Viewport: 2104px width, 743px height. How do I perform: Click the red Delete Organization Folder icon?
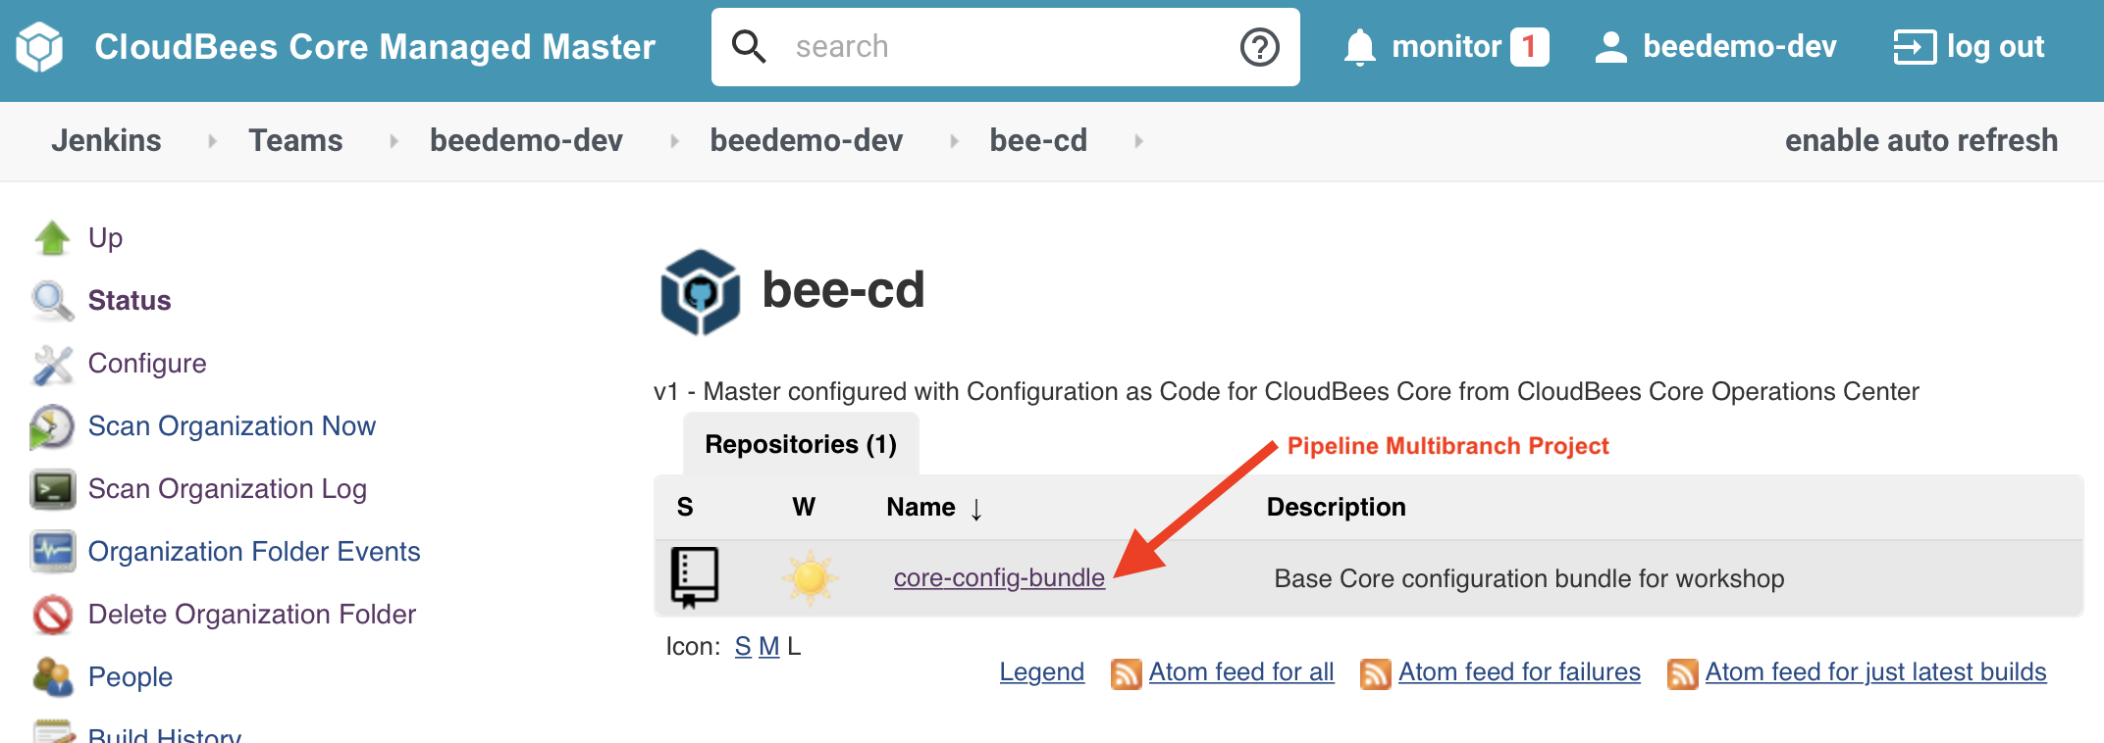[52, 615]
